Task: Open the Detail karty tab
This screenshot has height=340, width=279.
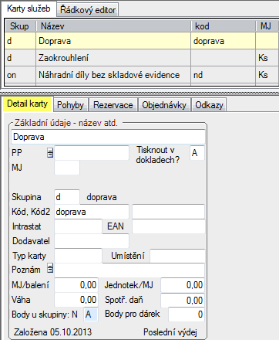Action: point(27,104)
